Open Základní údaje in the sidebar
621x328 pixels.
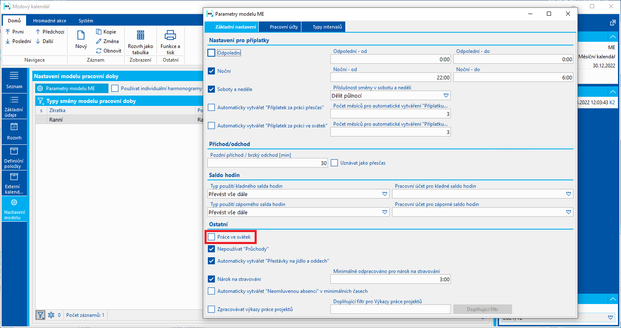click(x=14, y=106)
